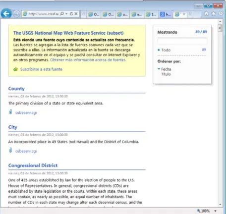Screen dimensions: 226x214
Task: Sort feed by Título
Action: click(166, 74)
